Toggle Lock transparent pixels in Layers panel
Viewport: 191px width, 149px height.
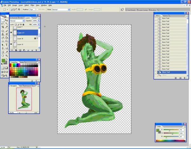pos(16,25)
